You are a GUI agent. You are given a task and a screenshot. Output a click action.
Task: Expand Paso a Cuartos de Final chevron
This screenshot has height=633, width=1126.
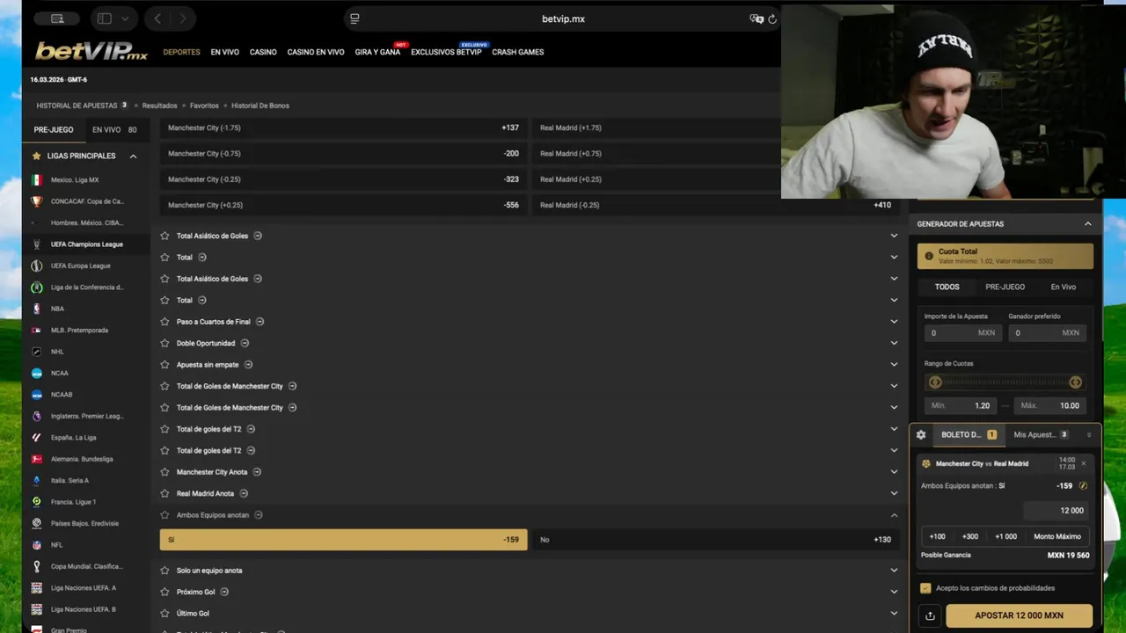(894, 322)
